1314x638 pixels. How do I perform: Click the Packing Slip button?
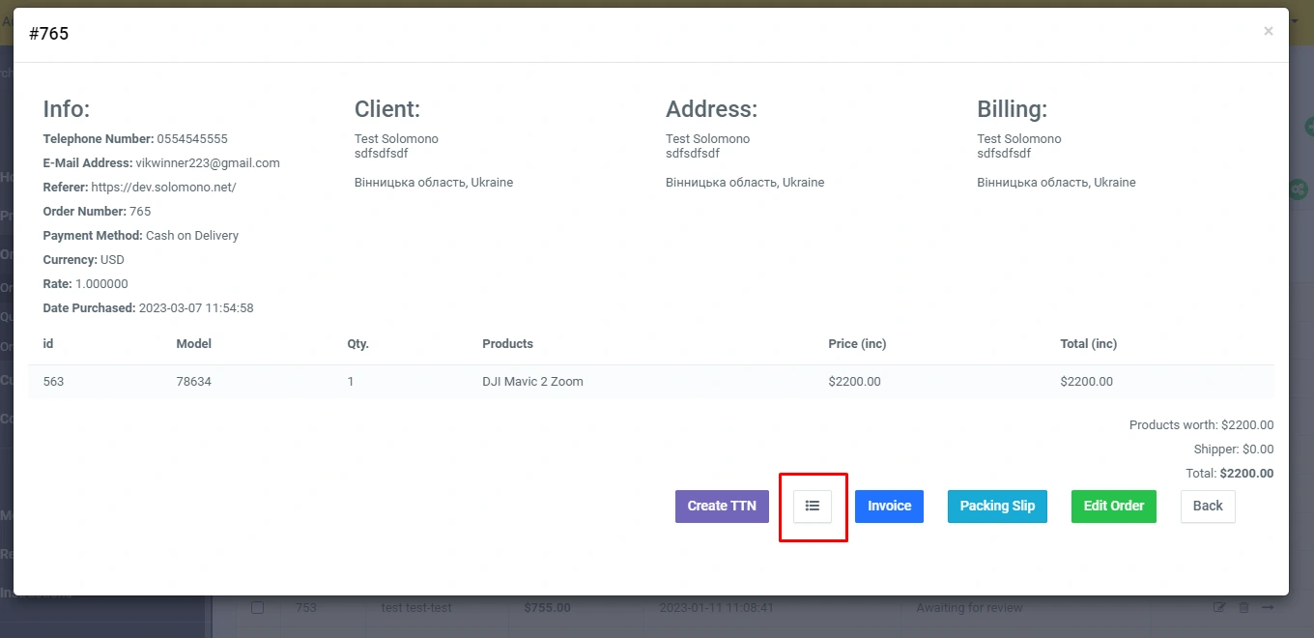click(x=997, y=506)
